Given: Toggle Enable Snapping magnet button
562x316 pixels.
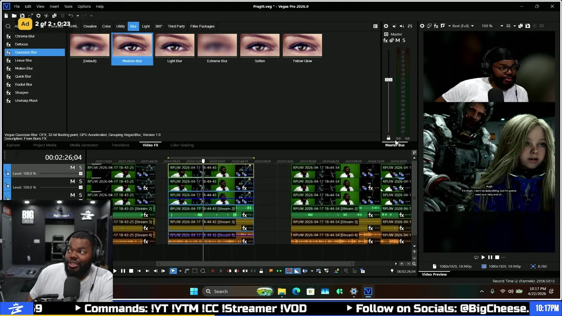Looking at the screenshot, I should pyautogui.click(x=289, y=271).
